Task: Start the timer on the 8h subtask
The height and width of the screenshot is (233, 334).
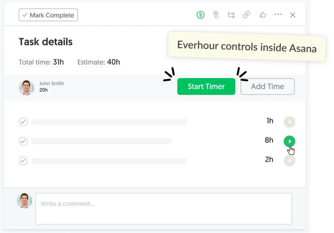Action: tap(289, 141)
